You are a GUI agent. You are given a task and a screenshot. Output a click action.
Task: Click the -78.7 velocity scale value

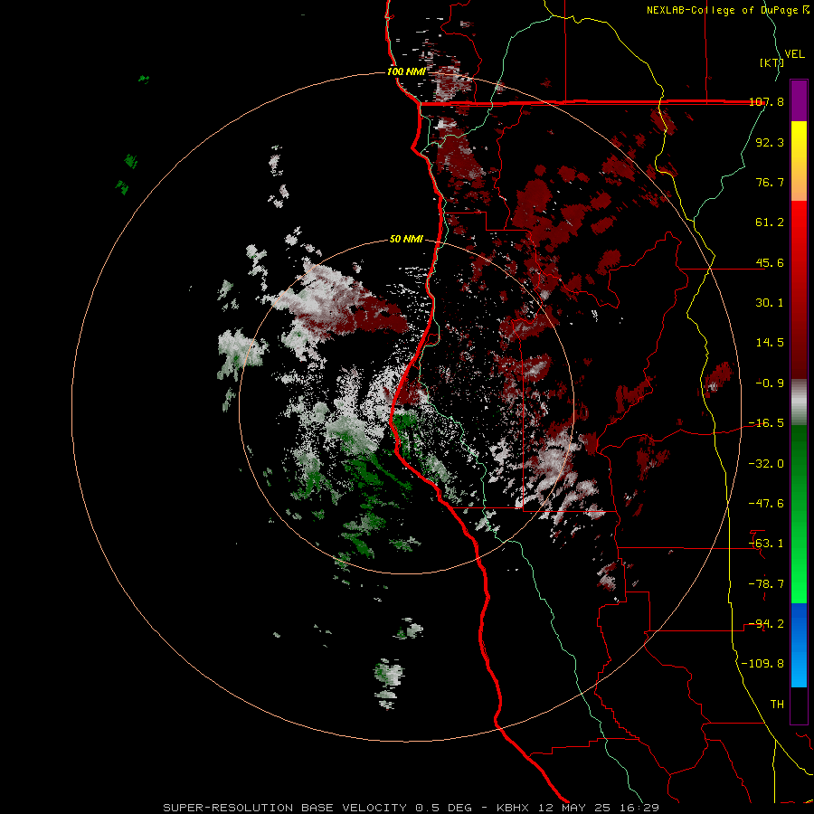(x=766, y=584)
